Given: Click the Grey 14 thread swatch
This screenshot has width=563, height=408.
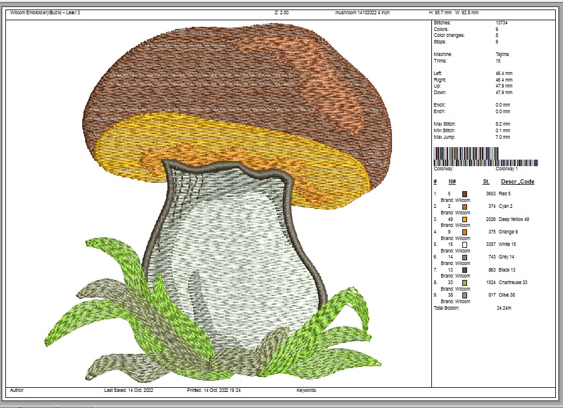Looking at the screenshot, I should click(x=465, y=257).
